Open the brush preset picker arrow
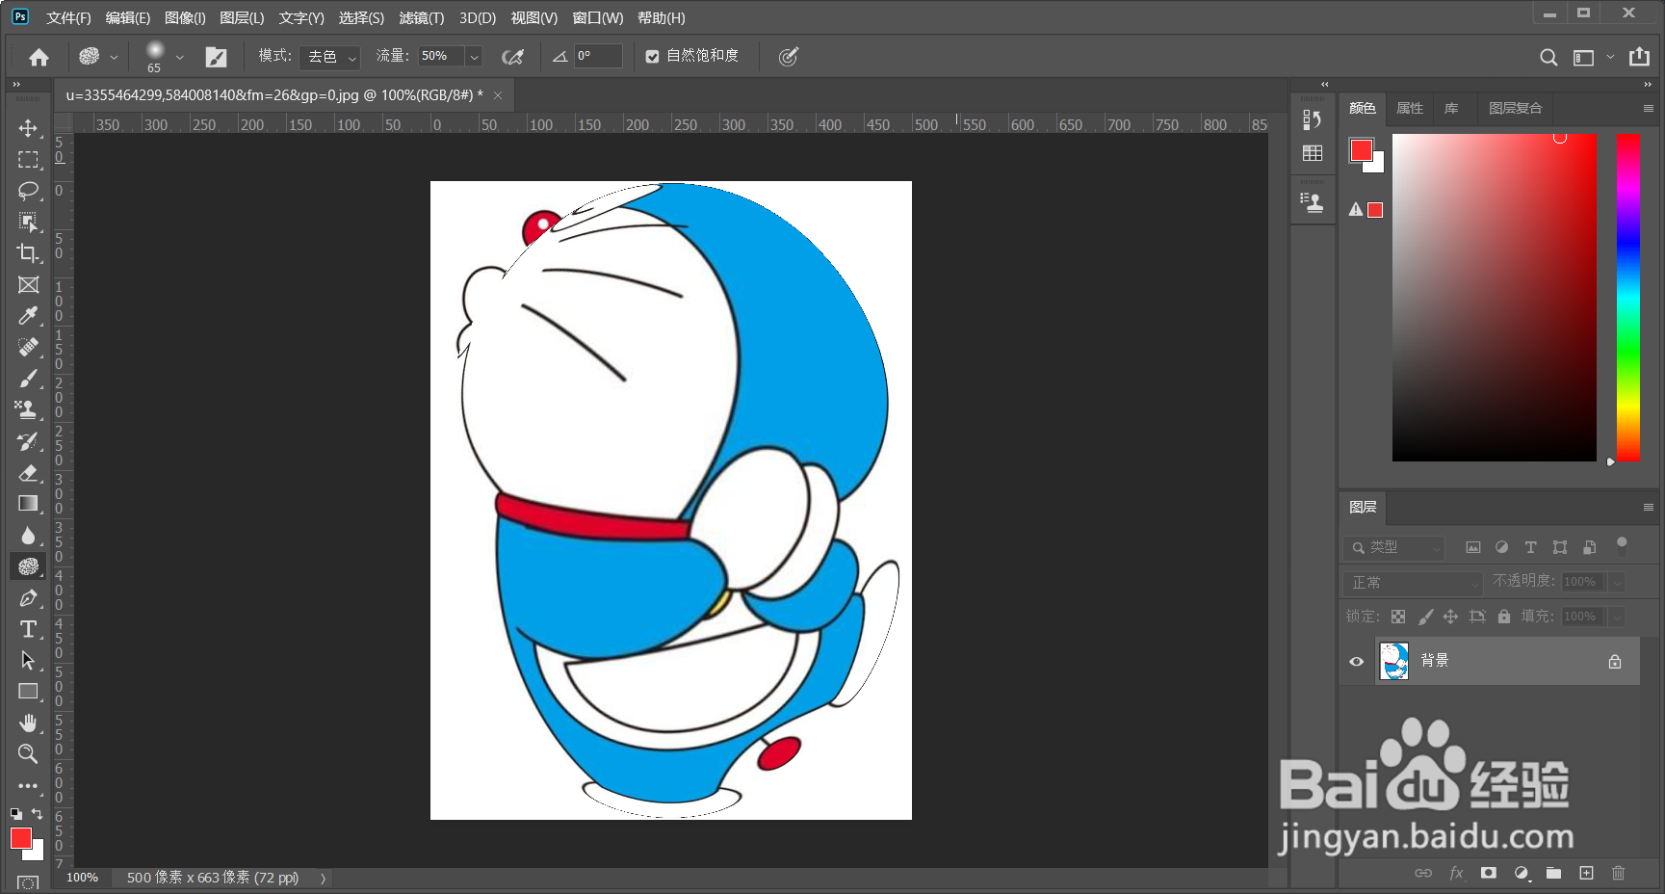Viewport: 1665px width, 894px height. click(179, 57)
